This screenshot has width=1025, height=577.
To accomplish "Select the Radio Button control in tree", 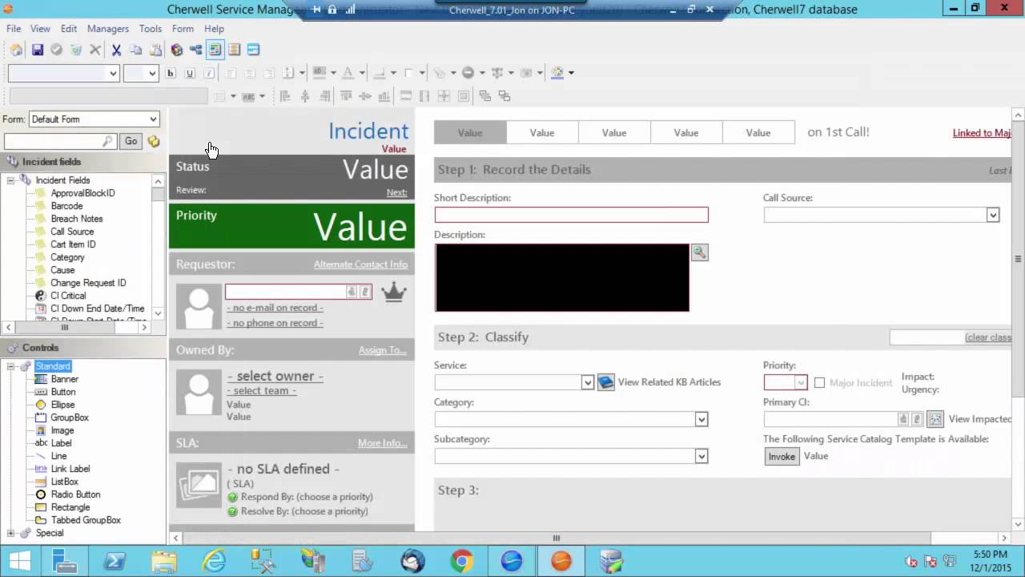I will (75, 494).
